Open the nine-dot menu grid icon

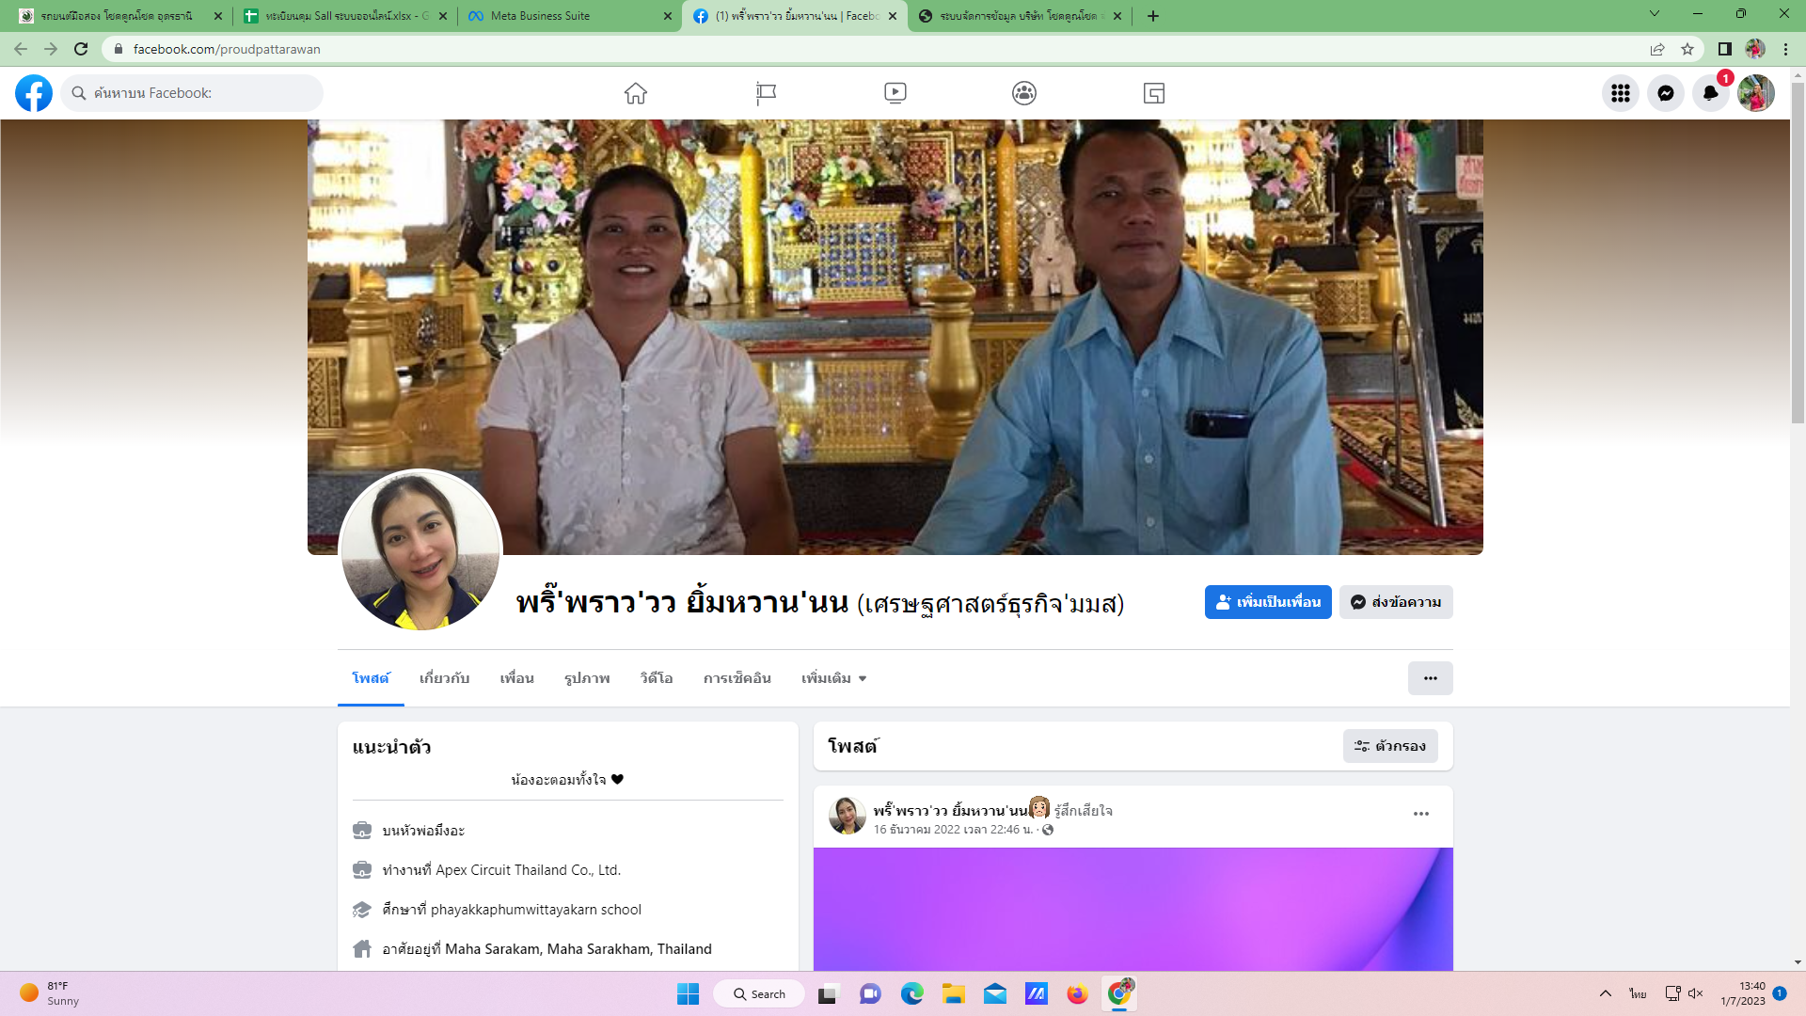(x=1620, y=93)
